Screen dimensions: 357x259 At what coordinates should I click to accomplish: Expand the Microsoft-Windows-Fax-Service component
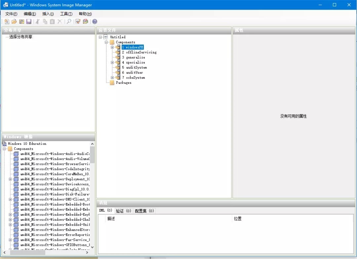(x=10, y=240)
